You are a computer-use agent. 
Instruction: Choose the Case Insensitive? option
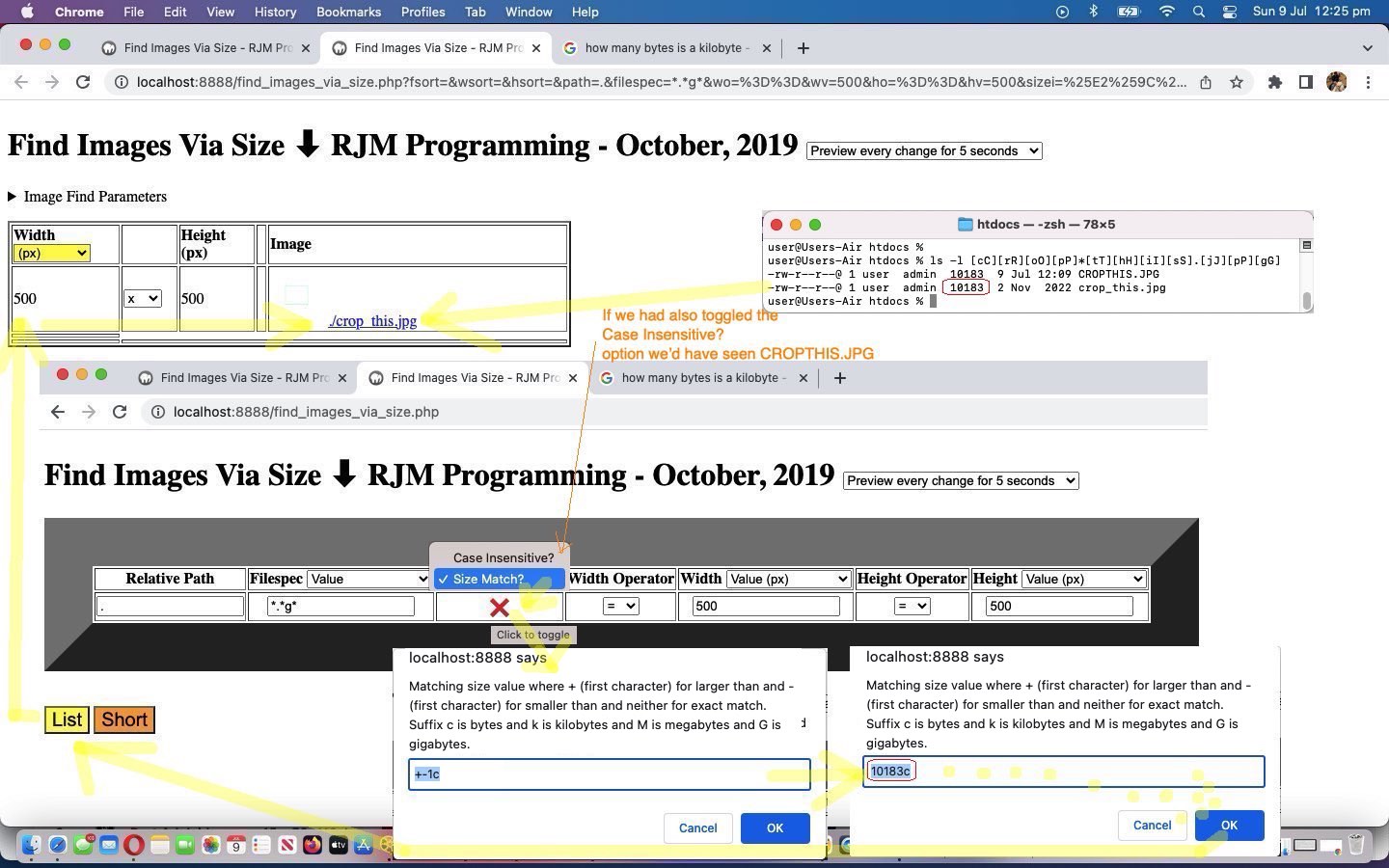tap(503, 557)
